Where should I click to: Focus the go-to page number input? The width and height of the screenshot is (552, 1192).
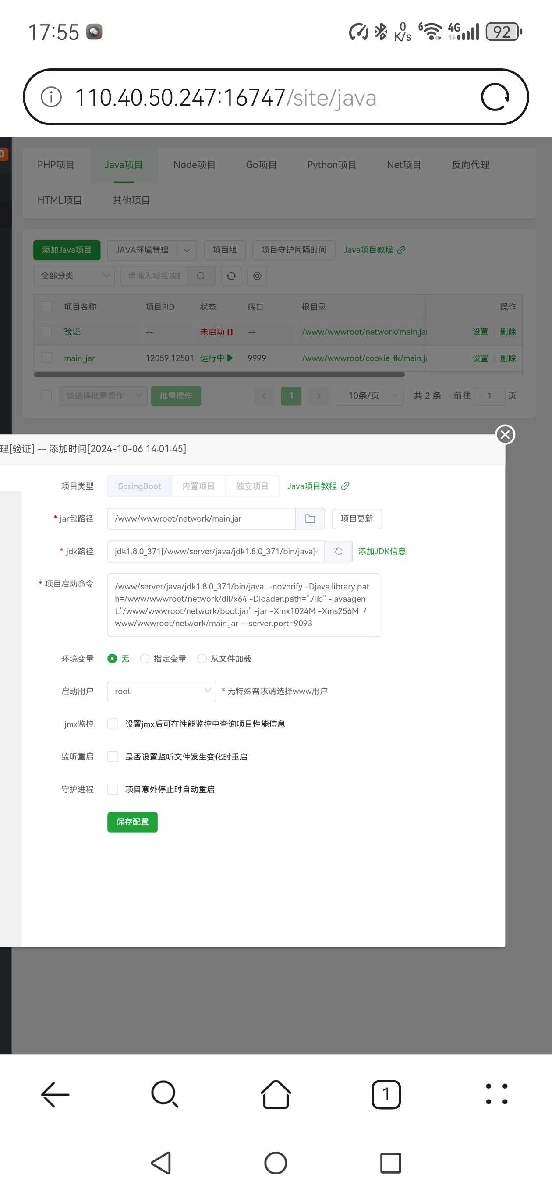coord(489,396)
